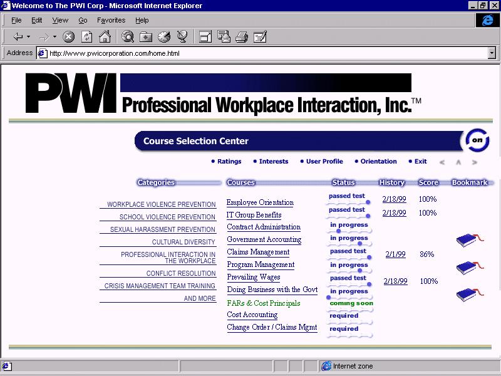
Task: Open the Employee Orientation course link
Action: tap(260, 202)
